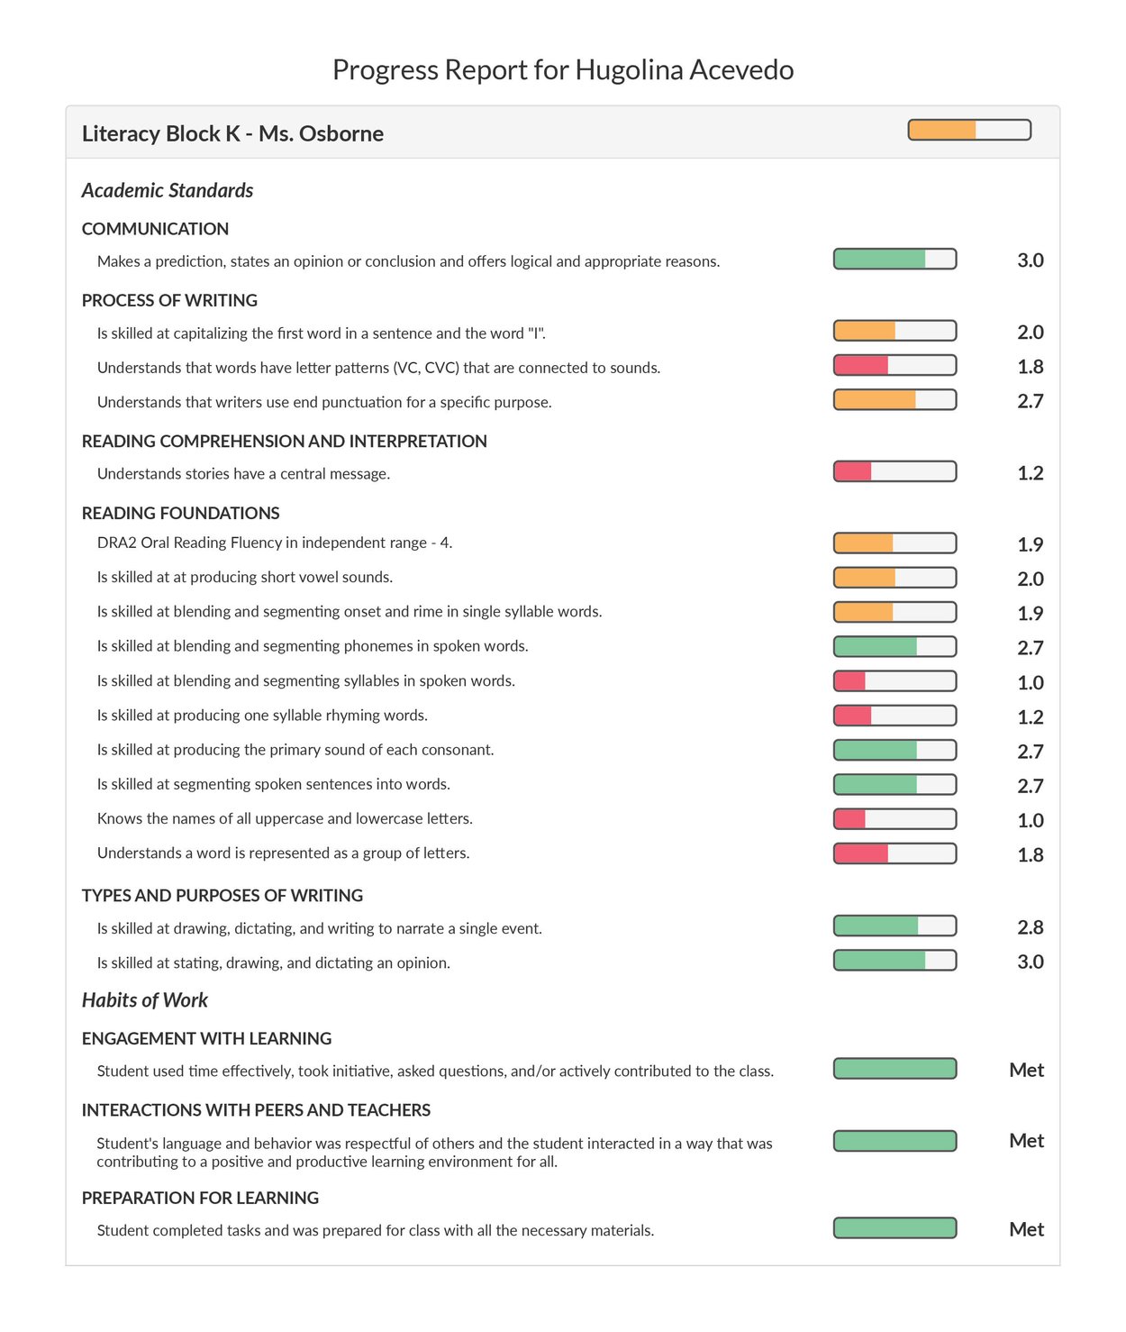Select the Met label for Preparation for Learning

coord(1026,1228)
